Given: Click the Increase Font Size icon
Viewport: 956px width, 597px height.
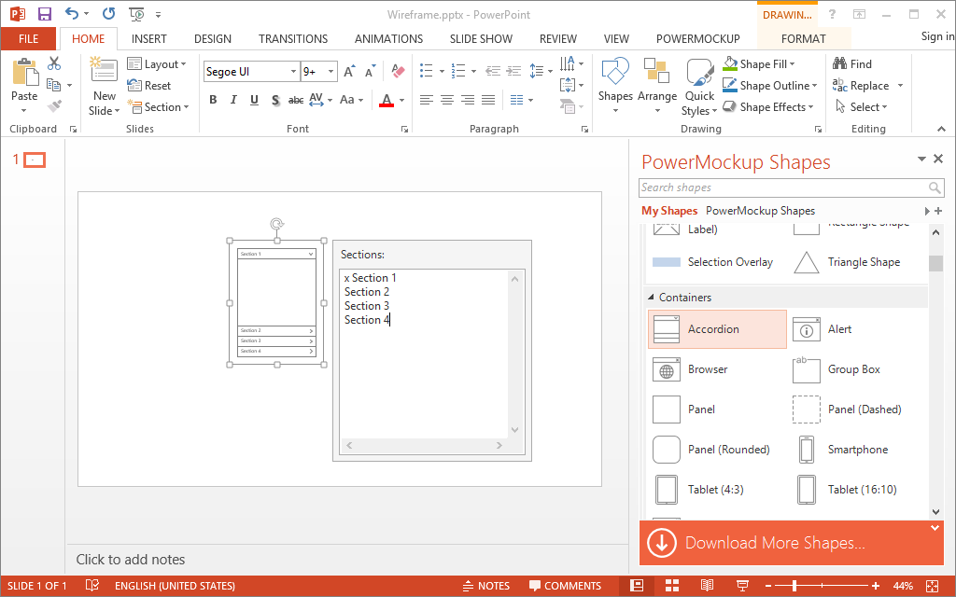Looking at the screenshot, I should click(349, 71).
